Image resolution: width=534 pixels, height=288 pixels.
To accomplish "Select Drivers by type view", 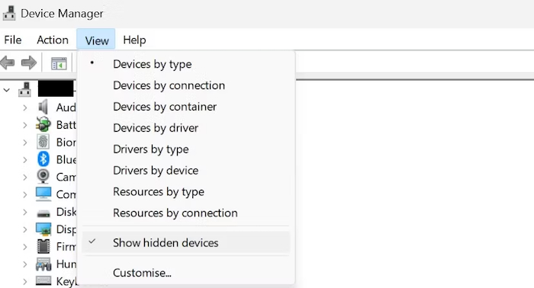I will (x=186, y=149).
